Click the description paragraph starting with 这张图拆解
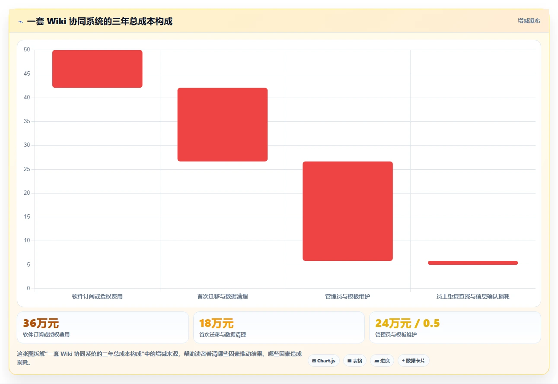The width and height of the screenshot is (558, 384). pos(159,358)
